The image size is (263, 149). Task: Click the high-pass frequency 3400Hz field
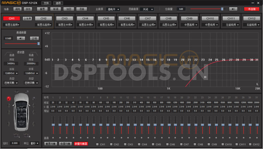(11, 63)
